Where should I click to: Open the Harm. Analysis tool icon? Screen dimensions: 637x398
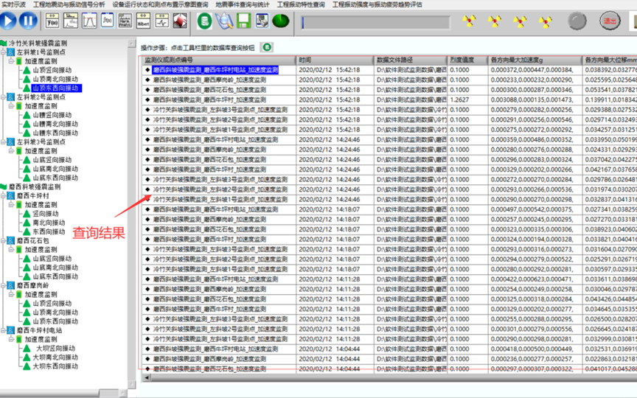[x=126, y=21]
